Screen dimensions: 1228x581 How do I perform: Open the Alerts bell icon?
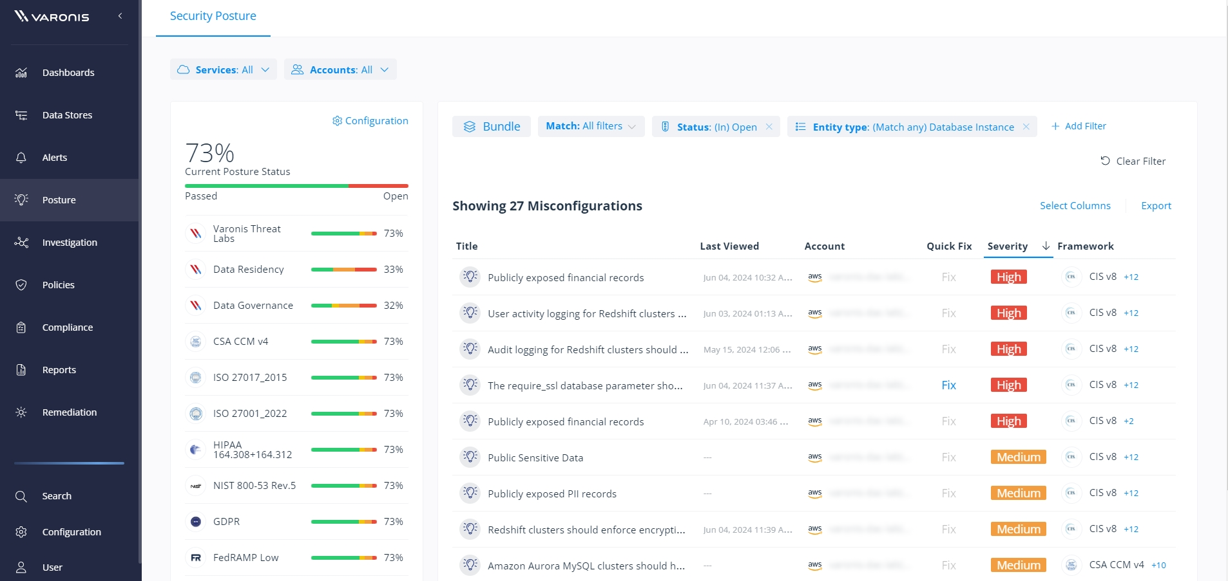tap(21, 158)
